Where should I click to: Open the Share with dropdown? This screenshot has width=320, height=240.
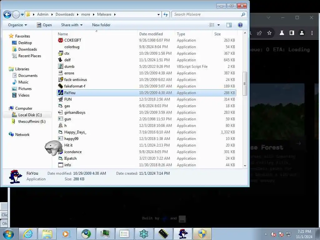click(x=72, y=25)
